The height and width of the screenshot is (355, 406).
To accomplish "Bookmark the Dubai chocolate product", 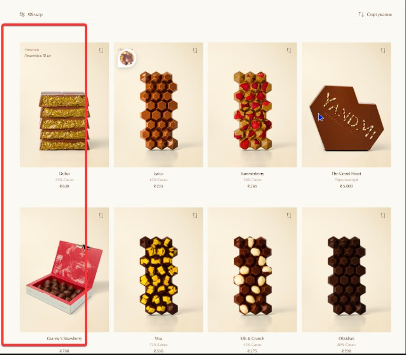I will point(101,51).
